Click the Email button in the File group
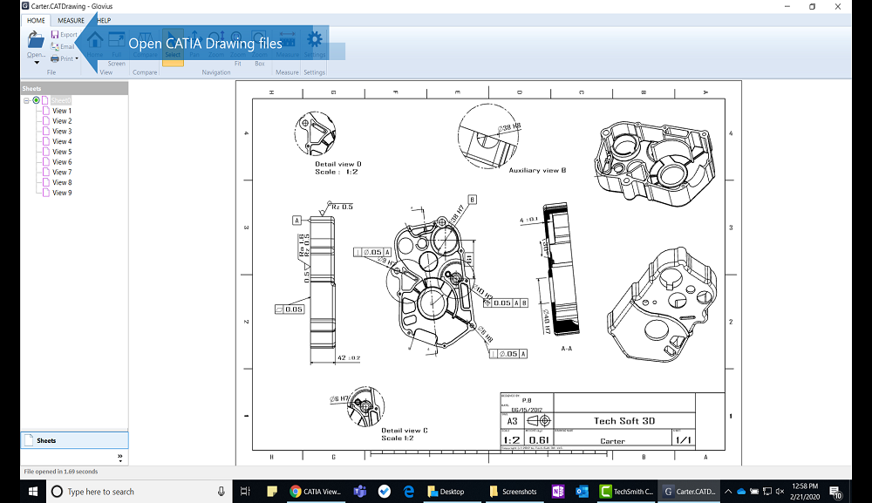Viewport: 872px width, 503px height. (x=62, y=47)
